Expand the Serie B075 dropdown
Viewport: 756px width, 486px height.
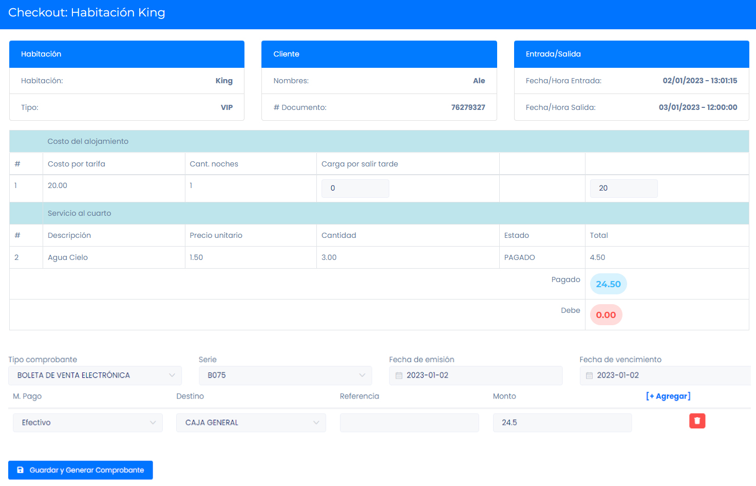[285, 376]
